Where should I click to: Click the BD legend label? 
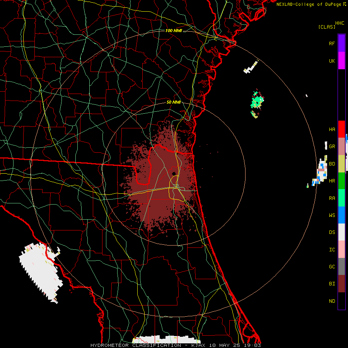pos(332,164)
